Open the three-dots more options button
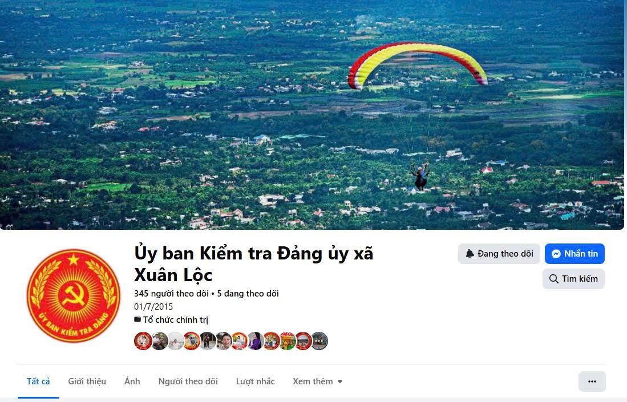627x402 pixels. click(x=592, y=381)
